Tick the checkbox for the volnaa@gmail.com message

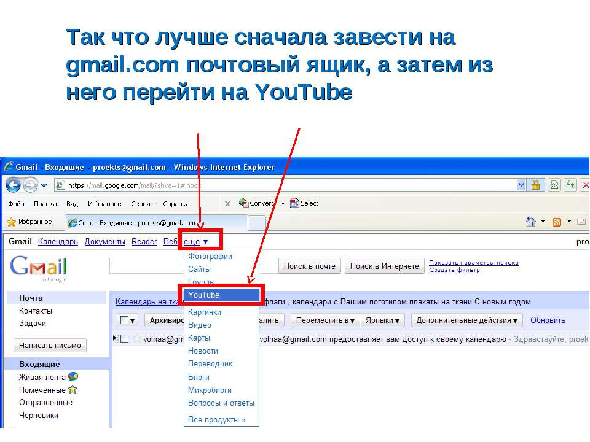point(125,339)
